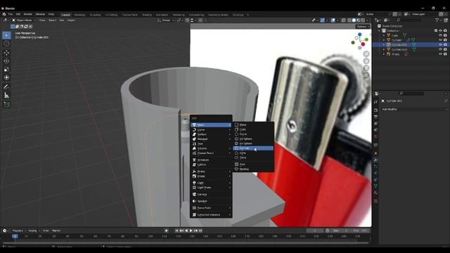The height and width of the screenshot is (253, 450).
Task: Activate the Cursor tool
Action: 6,44
